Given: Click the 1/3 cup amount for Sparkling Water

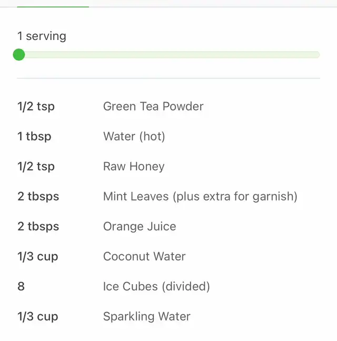Looking at the screenshot, I should click(37, 316).
